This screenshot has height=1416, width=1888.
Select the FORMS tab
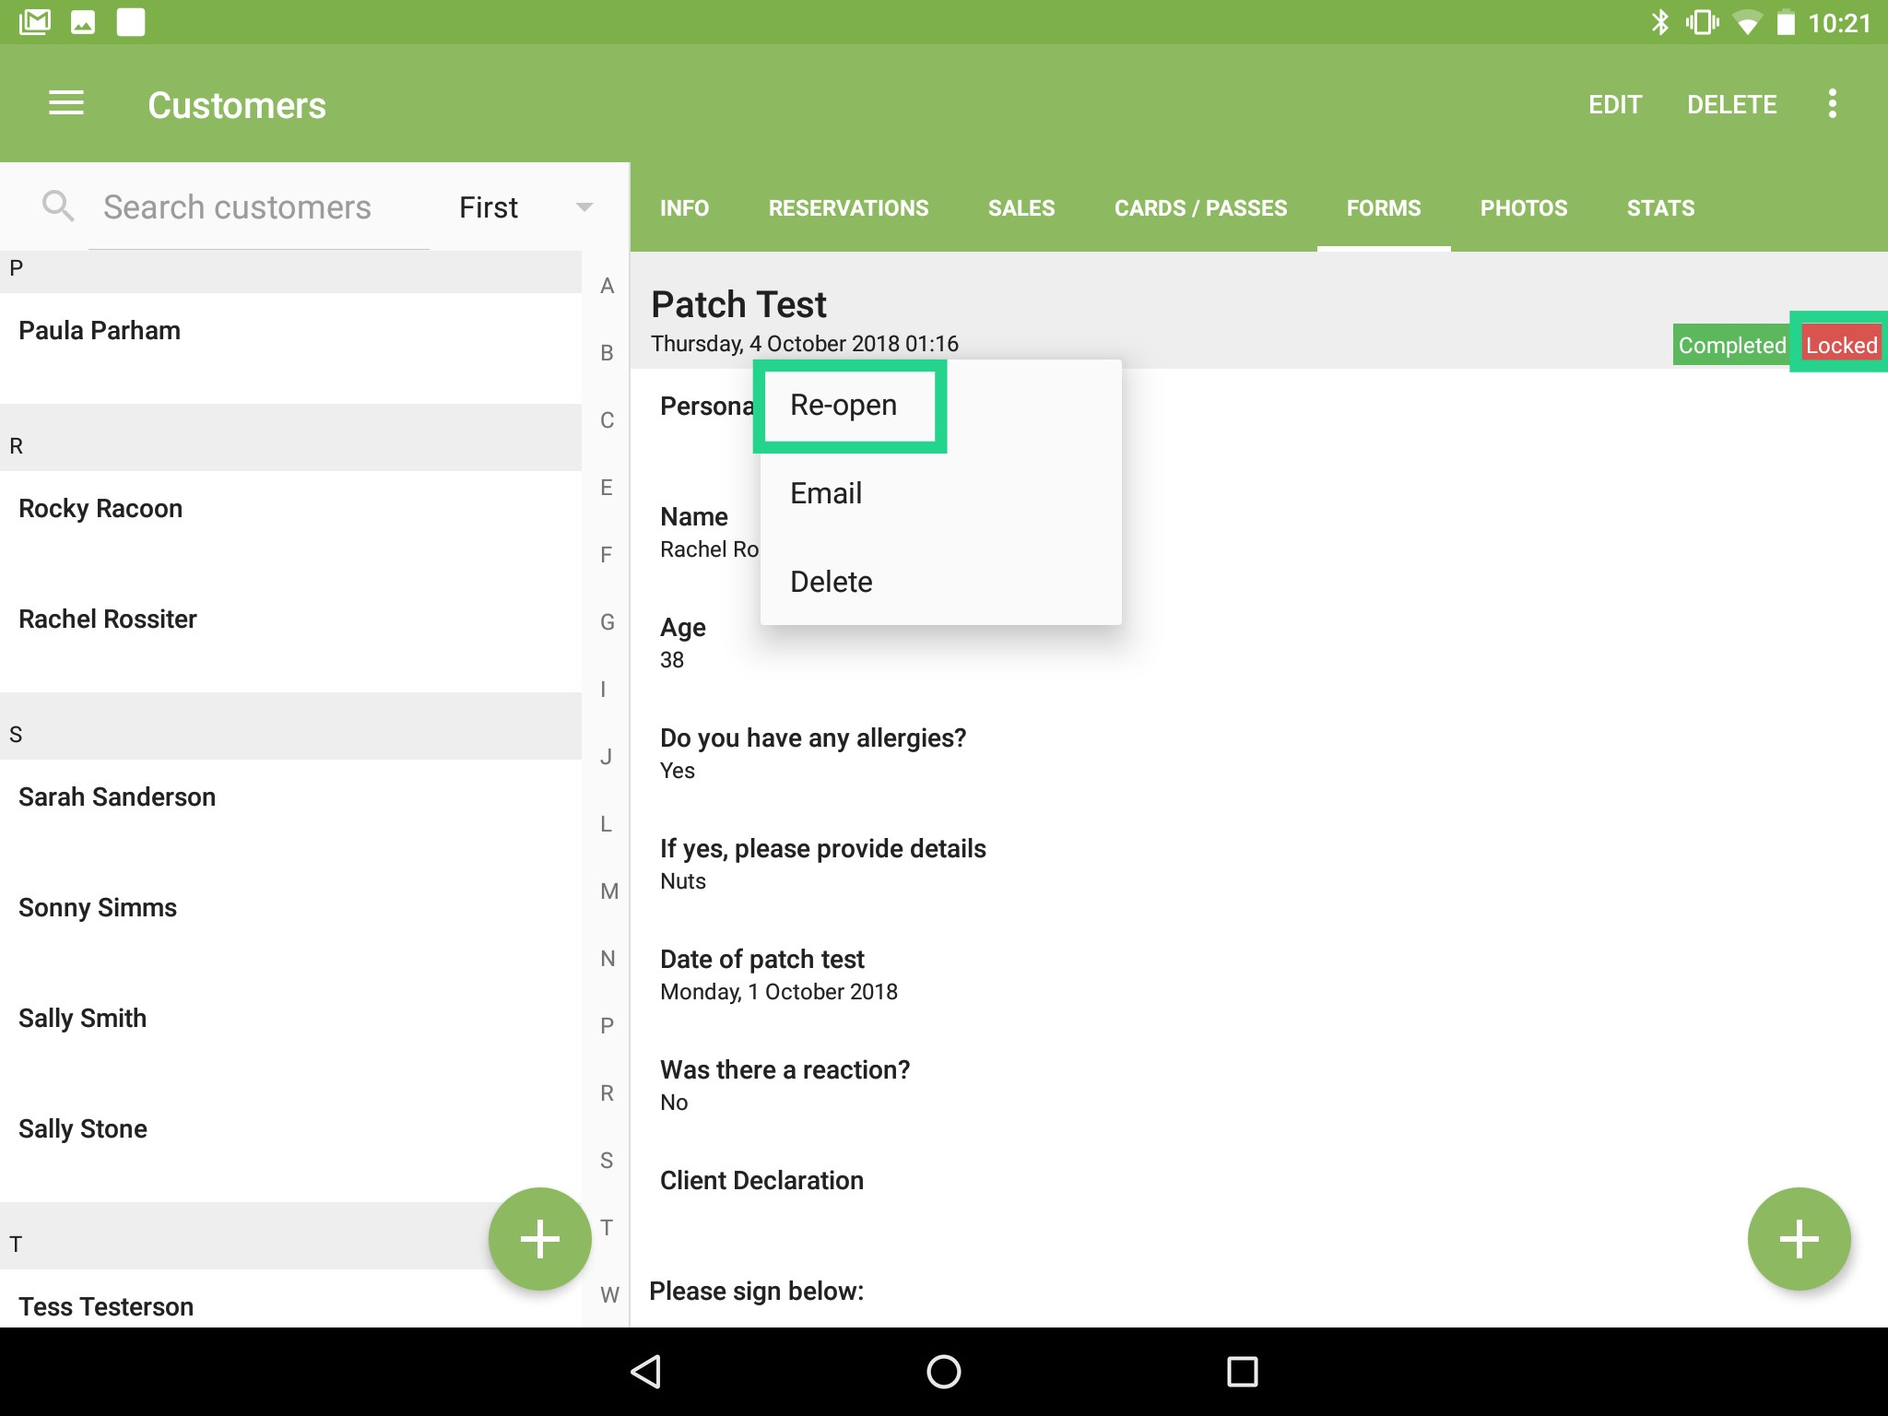coord(1384,208)
